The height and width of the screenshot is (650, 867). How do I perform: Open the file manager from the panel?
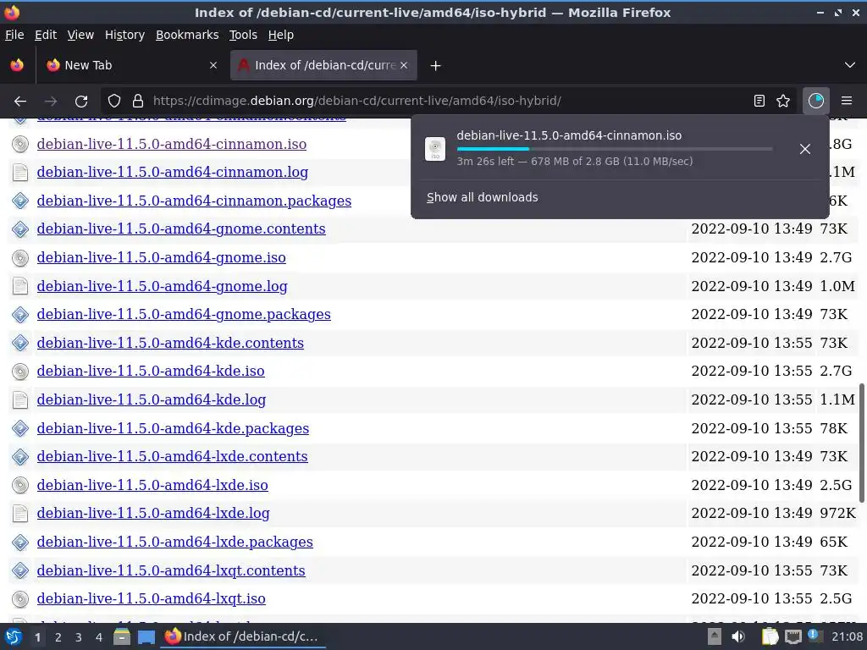click(x=122, y=636)
